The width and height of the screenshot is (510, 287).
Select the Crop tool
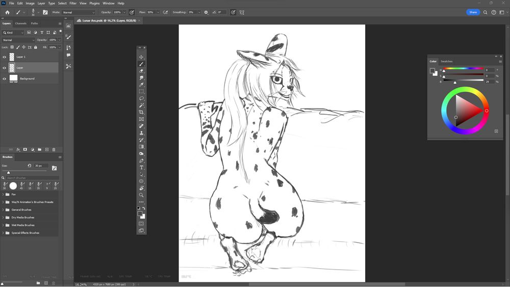coord(141,112)
